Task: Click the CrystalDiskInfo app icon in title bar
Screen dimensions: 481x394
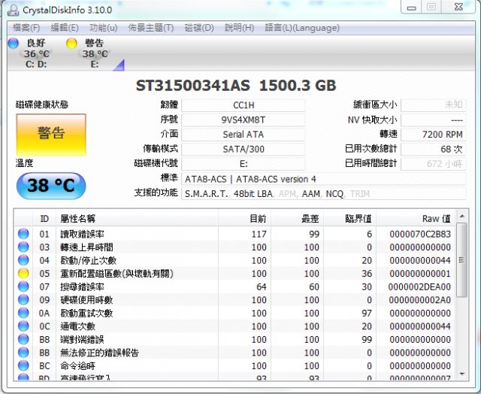Action: pos(14,10)
